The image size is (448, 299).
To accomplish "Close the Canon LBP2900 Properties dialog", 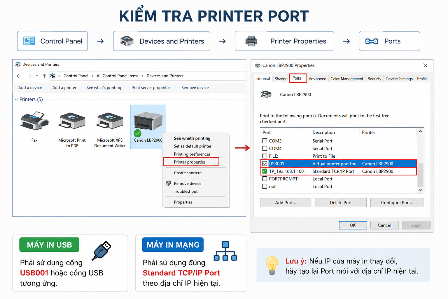I will tap(426, 65).
